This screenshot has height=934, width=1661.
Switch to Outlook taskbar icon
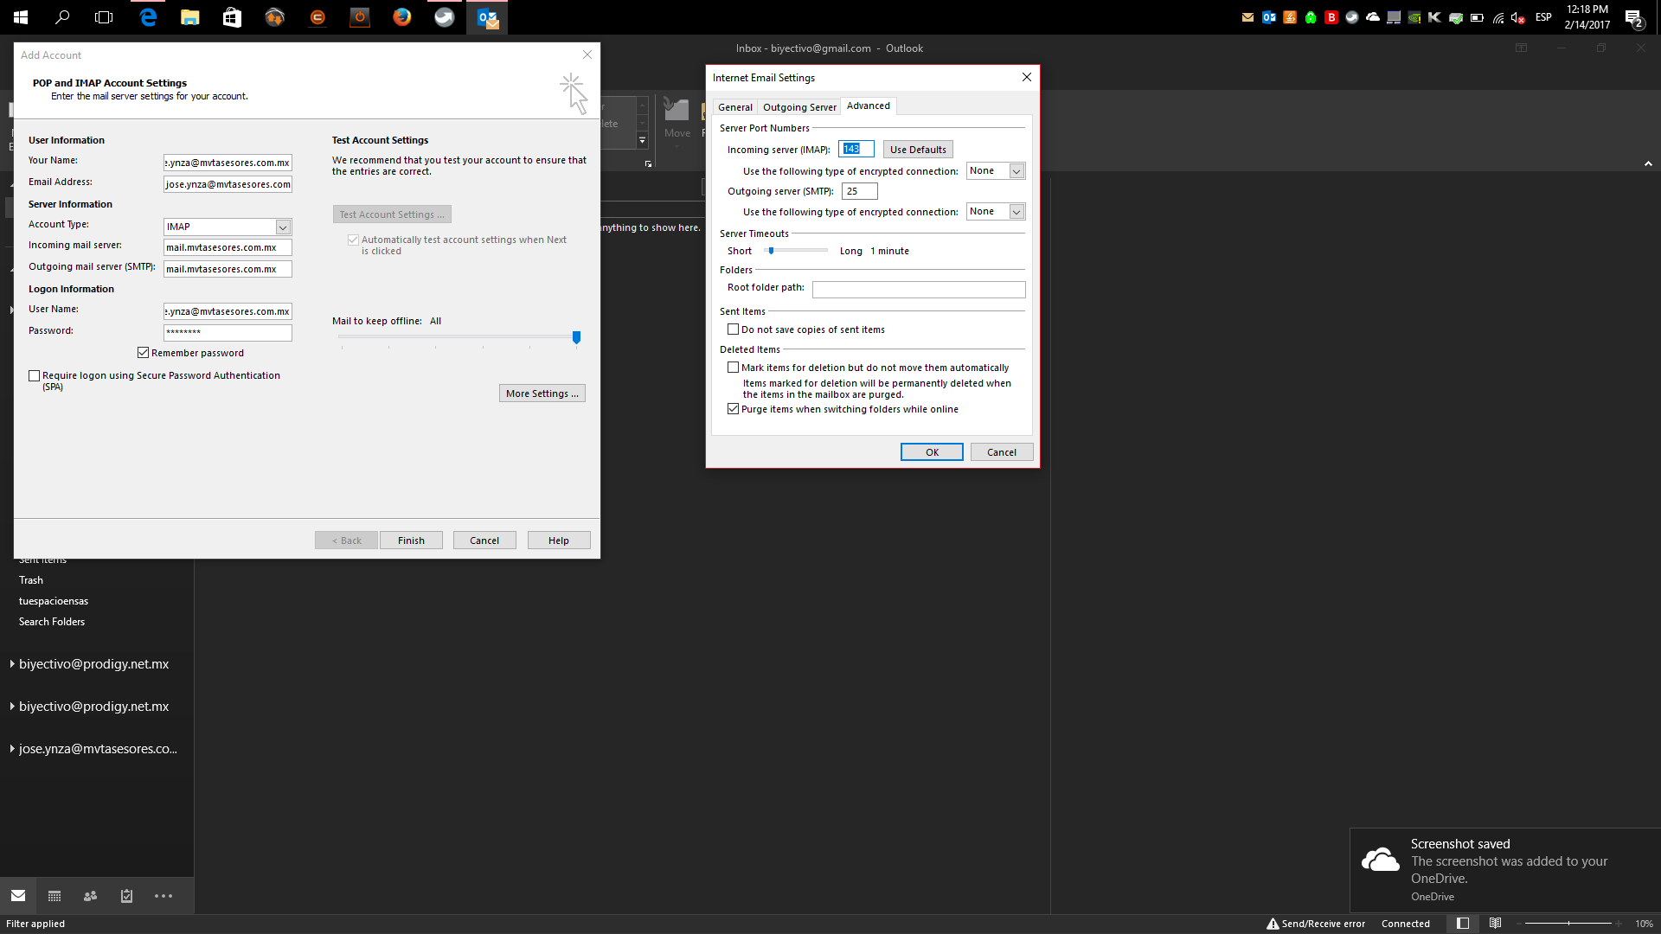click(x=487, y=17)
